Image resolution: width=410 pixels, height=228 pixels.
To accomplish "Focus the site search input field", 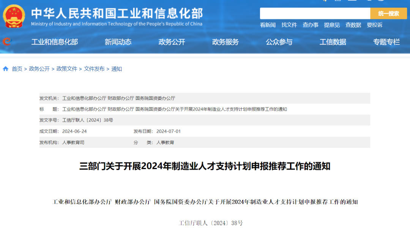I will [315, 13].
